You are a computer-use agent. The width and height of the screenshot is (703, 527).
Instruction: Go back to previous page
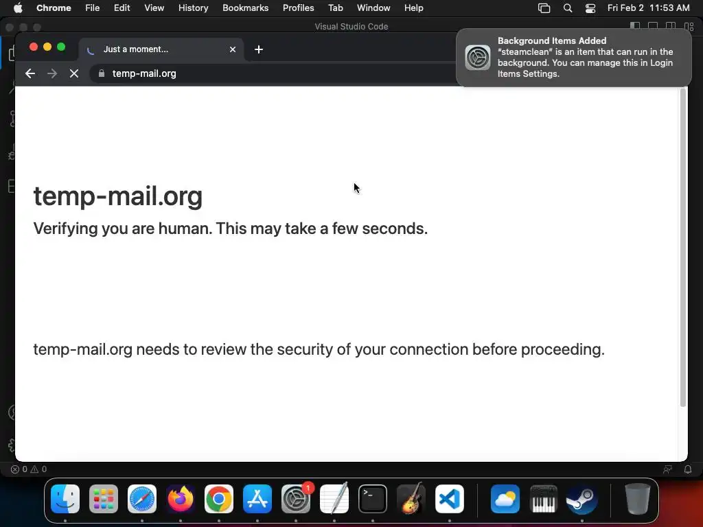pyautogui.click(x=30, y=73)
